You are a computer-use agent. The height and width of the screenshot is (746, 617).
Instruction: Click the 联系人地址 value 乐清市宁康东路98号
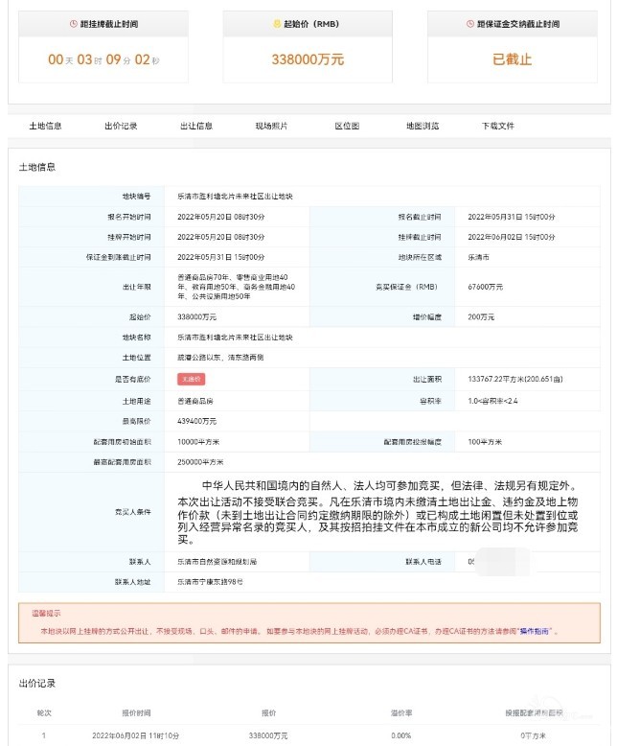pyautogui.click(x=210, y=582)
